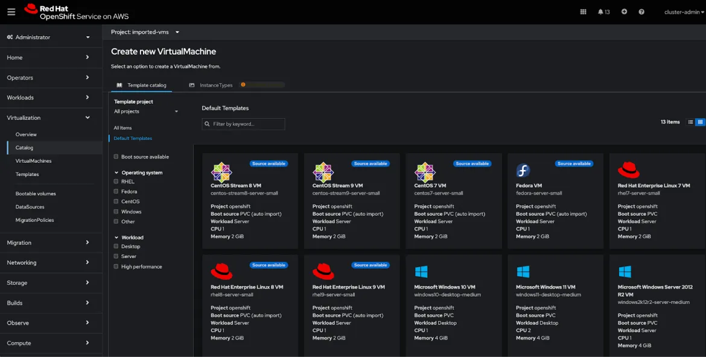
Task: Check the Server workload filter
Action: [x=116, y=256]
